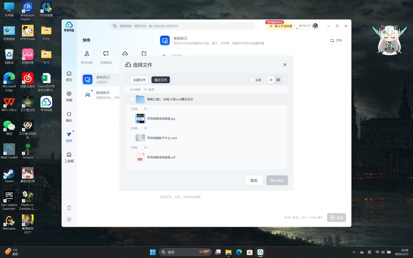413x258 pixels.
Task: Click the 夸克网盘 icon in the taskbar
Action: [260, 252]
